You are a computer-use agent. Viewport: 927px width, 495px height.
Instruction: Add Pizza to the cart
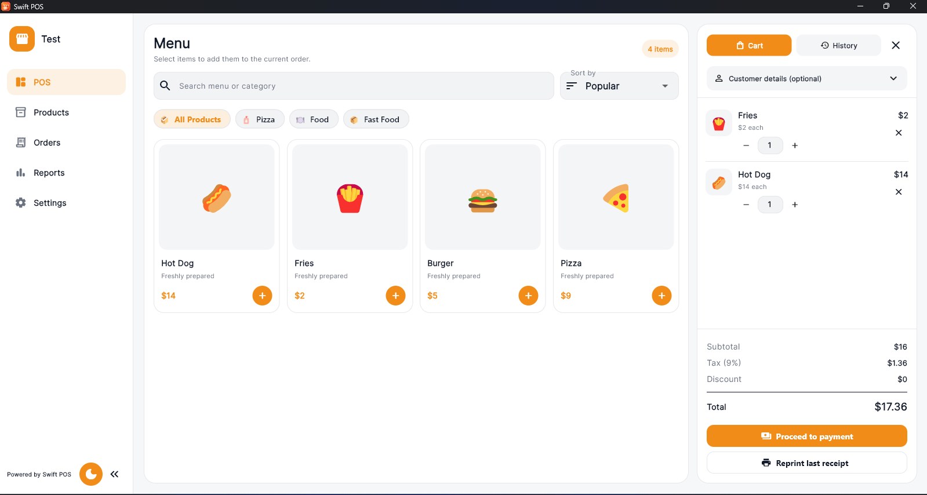pyautogui.click(x=661, y=296)
